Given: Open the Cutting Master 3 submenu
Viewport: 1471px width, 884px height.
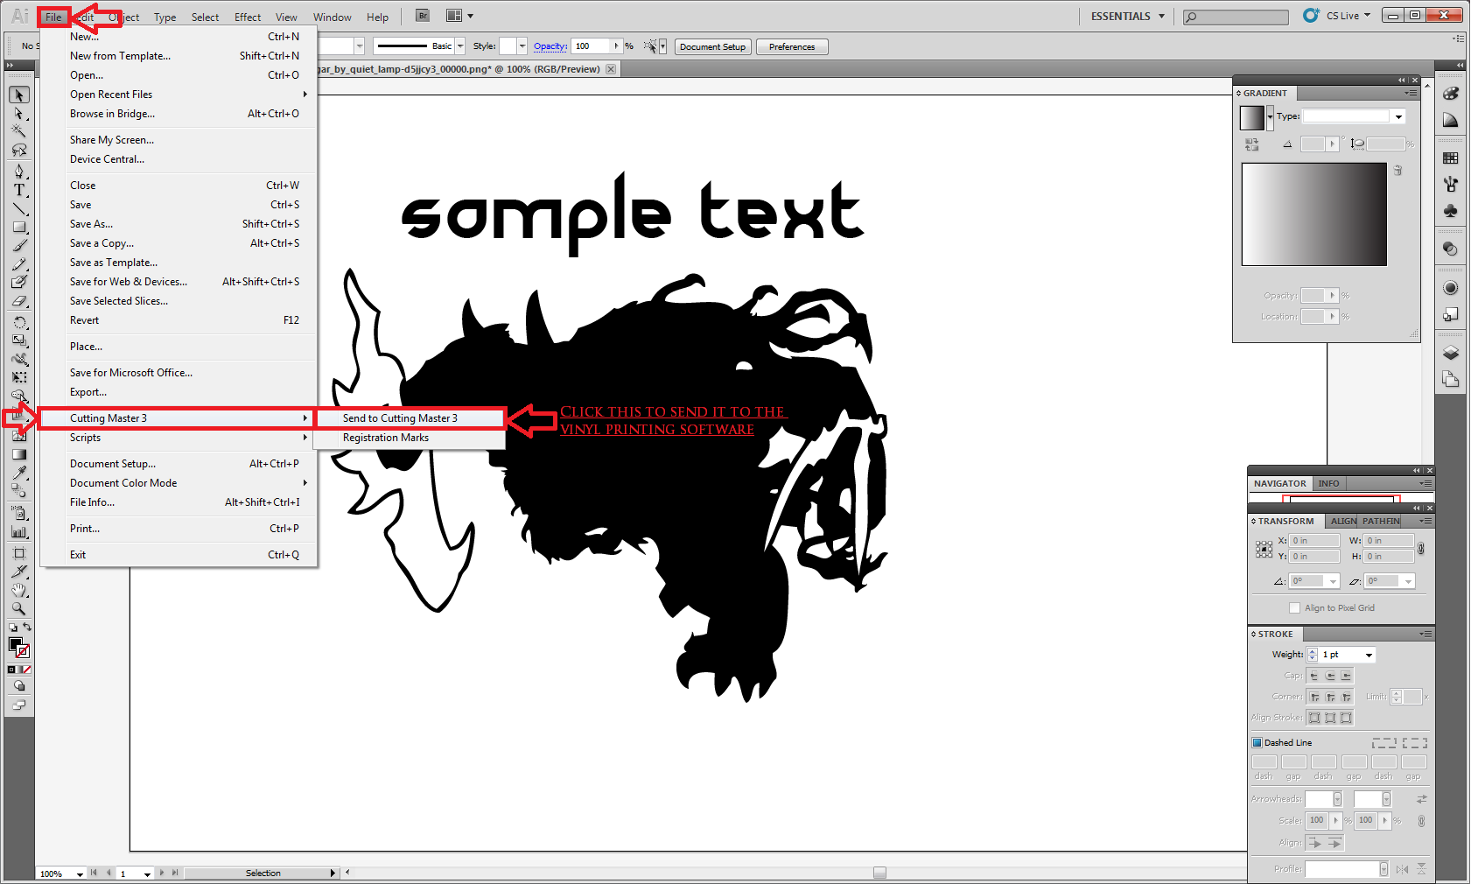Looking at the screenshot, I should tap(178, 418).
